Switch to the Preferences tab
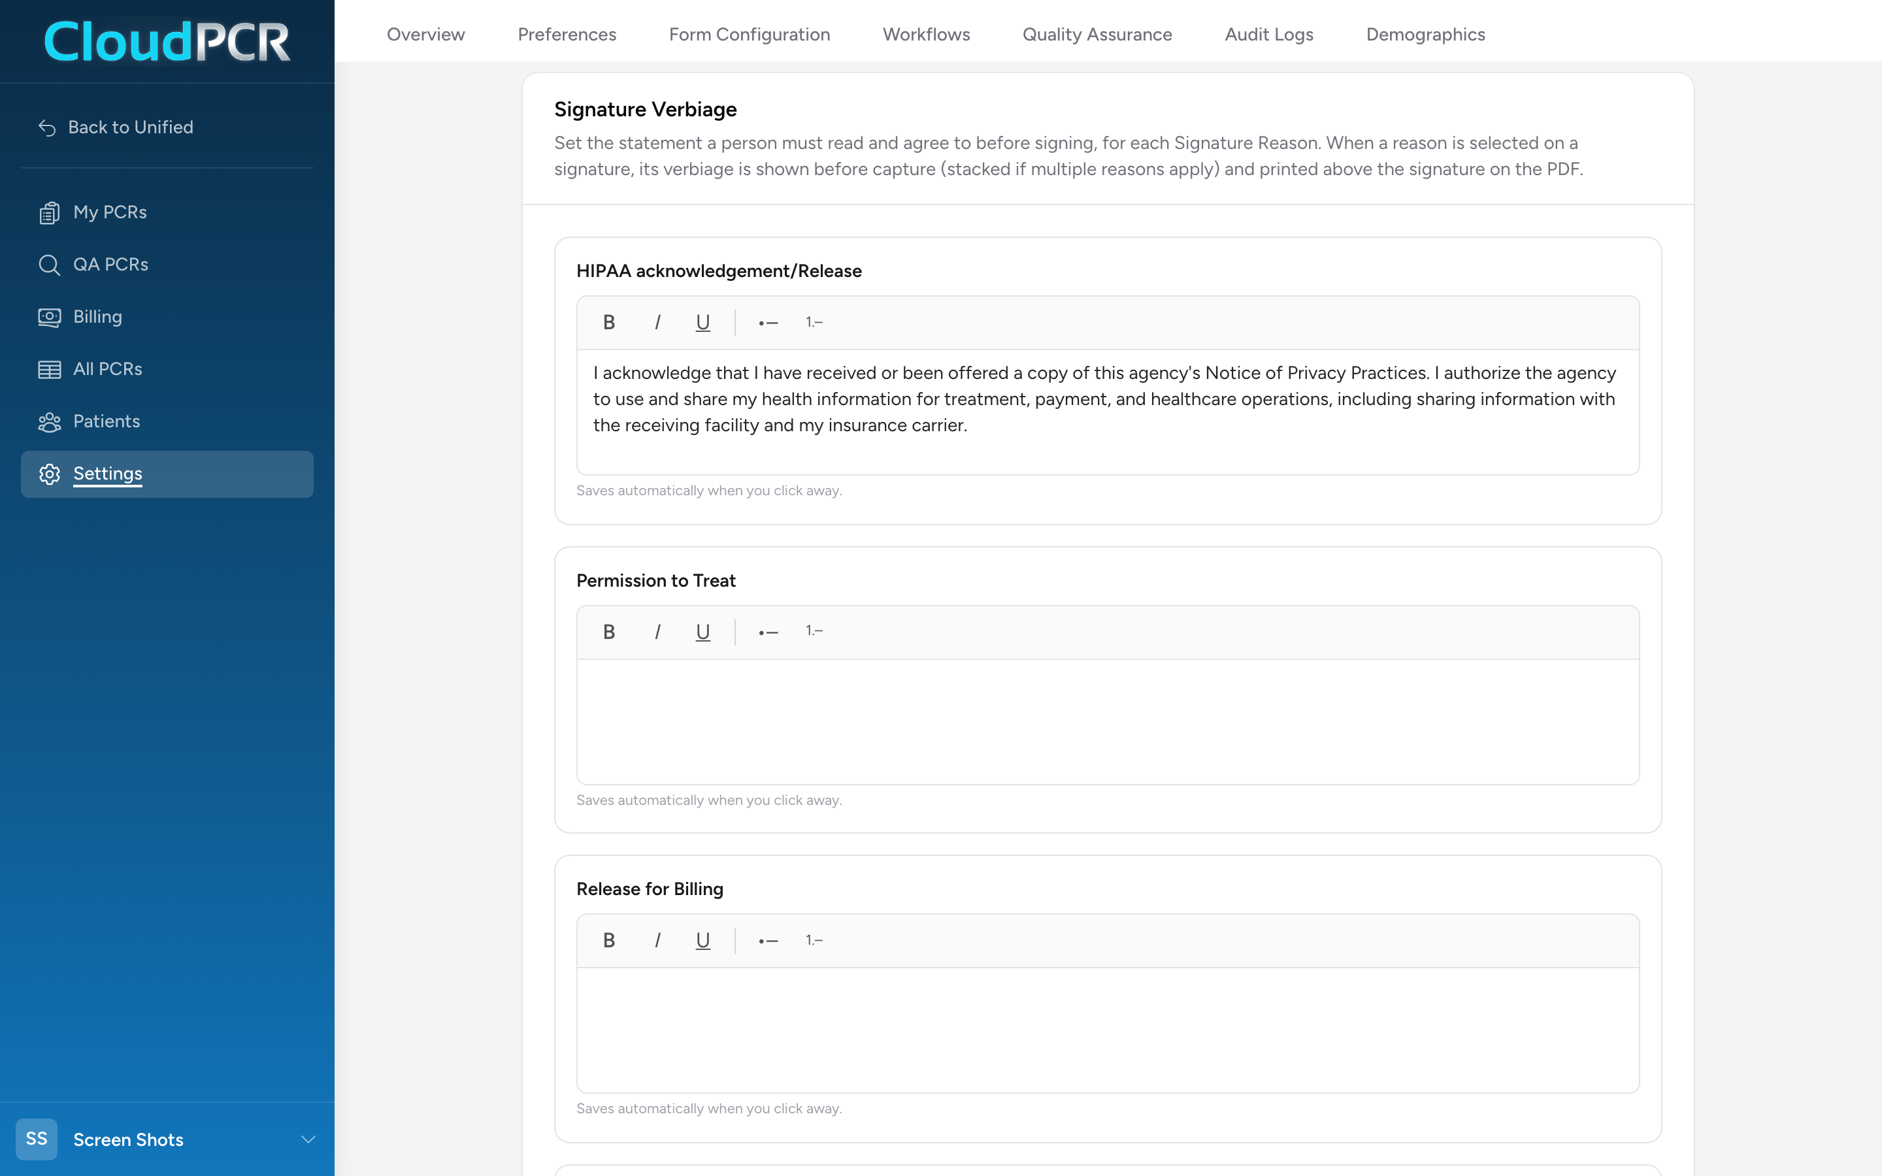This screenshot has width=1882, height=1176. pos(567,34)
